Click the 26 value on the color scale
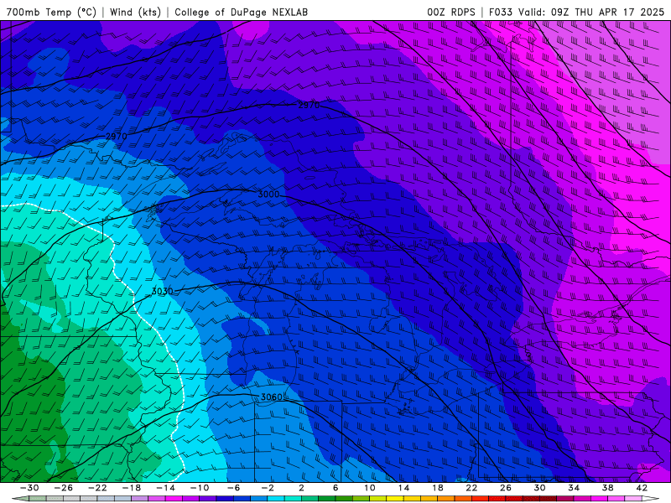Screen dimensions: 671x503 [x=506, y=488]
